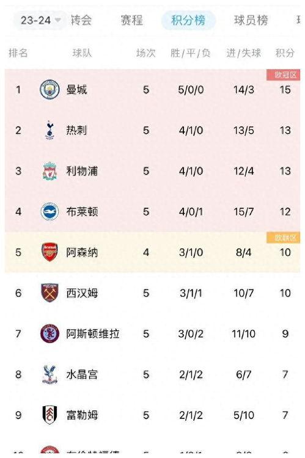The width and height of the screenshot is (305, 458).
Task: Tap the Tottenham Hotspur crest
Action: click(x=50, y=130)
